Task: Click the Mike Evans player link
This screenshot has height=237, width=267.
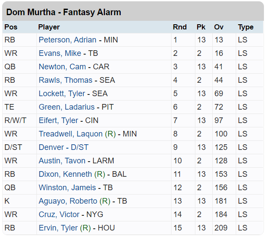Action: point(60,53)
